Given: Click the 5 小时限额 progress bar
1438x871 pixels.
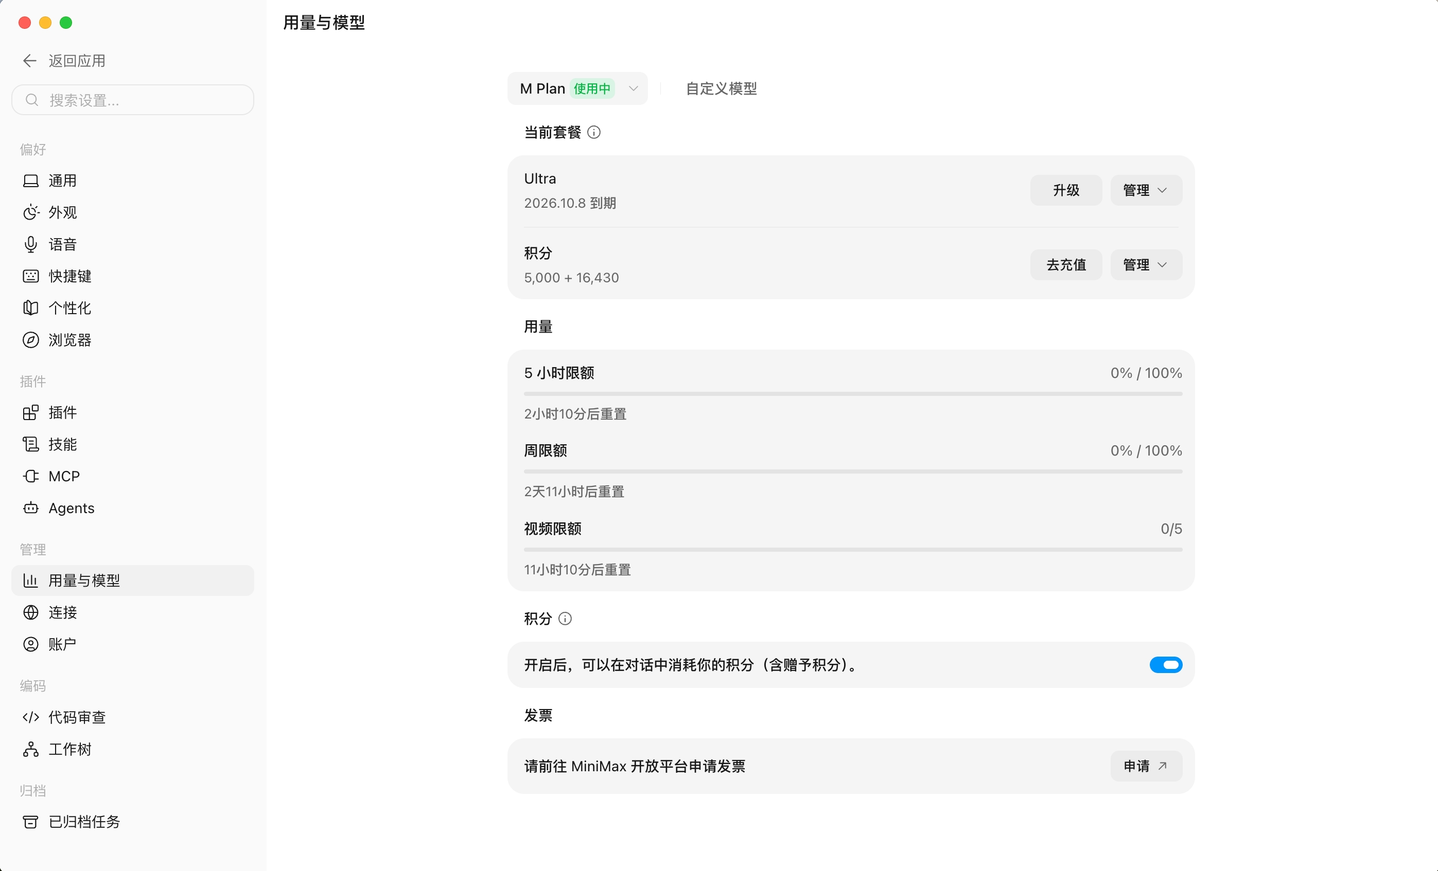Looking at the screenshot, I should tap(853, 394).
